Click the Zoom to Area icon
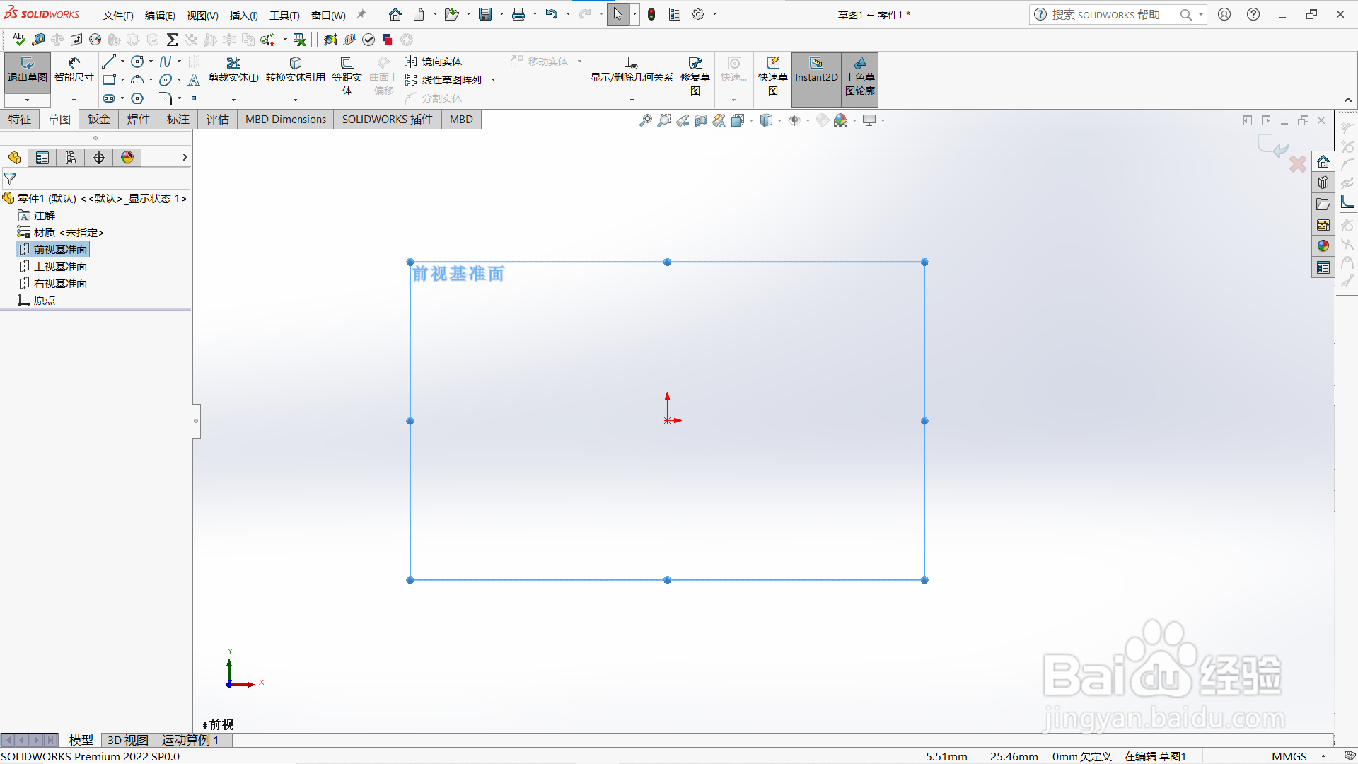Screen dimensions: 1358x764 [663, 120]
